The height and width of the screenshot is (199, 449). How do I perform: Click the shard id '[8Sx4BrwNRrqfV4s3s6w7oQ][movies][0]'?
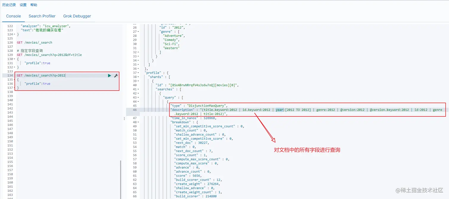(203, 85)
